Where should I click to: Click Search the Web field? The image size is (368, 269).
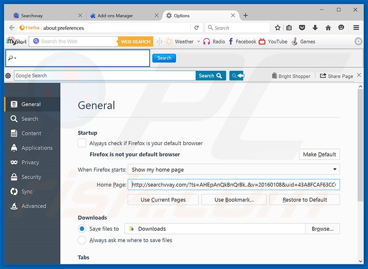73,41
